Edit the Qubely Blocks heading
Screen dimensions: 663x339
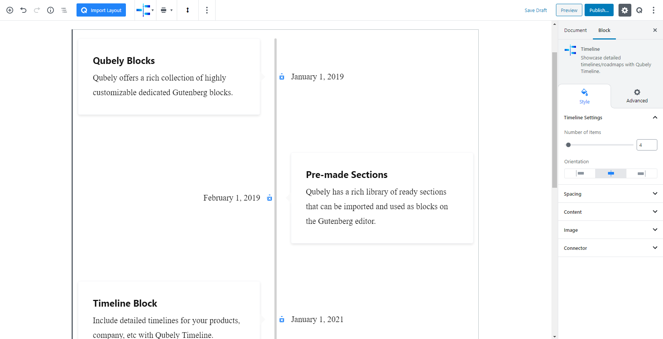pos(124,61)
